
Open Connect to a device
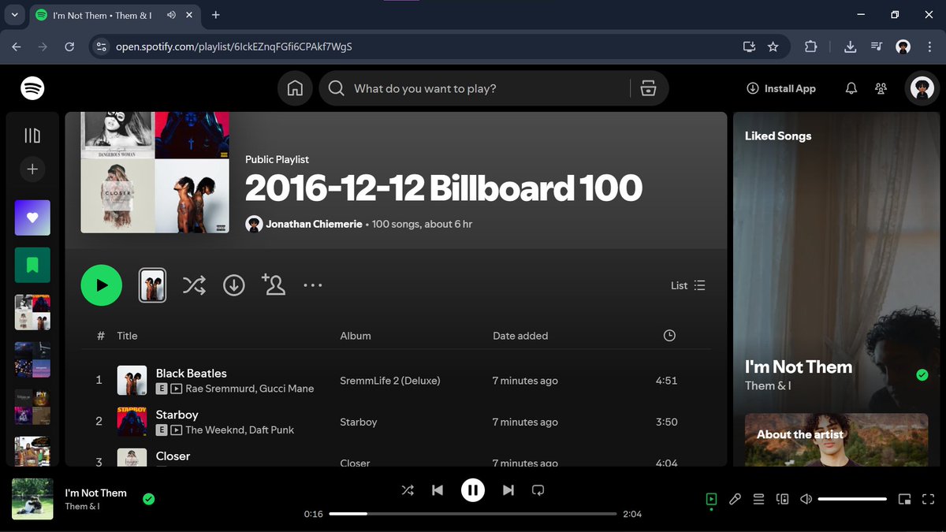tap(782, 499)
